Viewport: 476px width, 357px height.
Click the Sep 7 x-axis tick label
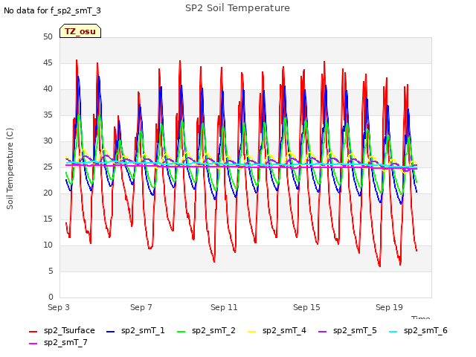coord(141,307)
